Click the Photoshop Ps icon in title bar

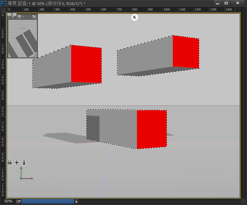3,3
